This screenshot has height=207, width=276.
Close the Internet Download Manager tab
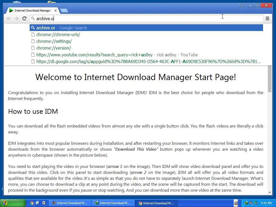[56, 11]
